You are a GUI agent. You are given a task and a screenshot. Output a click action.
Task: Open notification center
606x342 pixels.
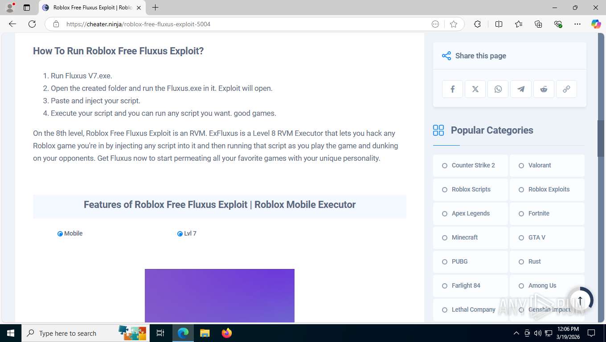pos(591,333)
